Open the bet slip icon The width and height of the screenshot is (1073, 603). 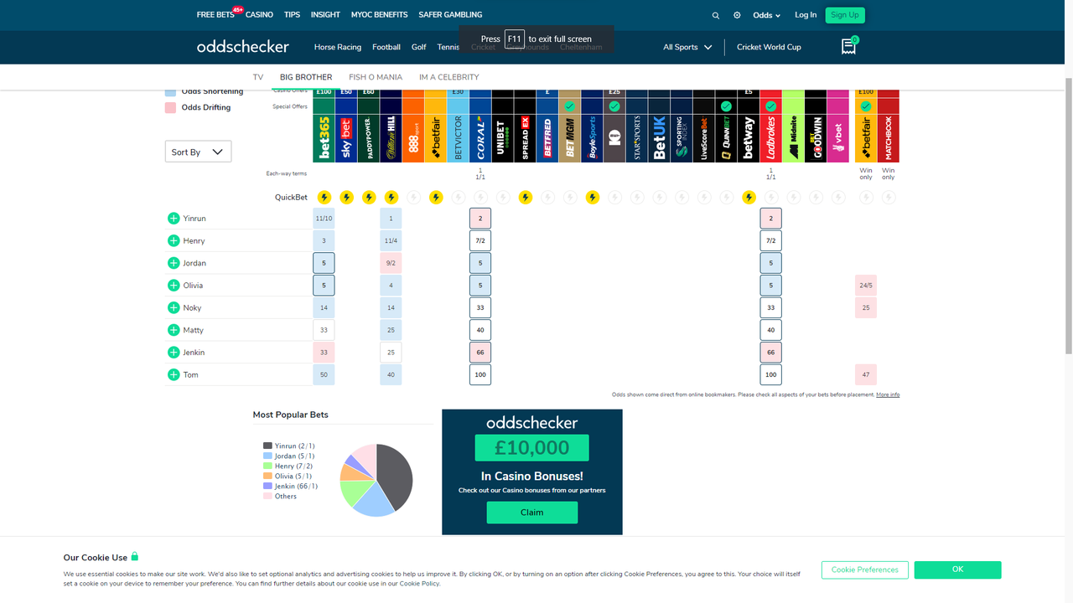point(849,47)
